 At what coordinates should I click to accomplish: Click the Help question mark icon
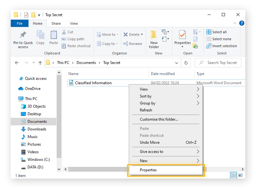coord(242,23)
